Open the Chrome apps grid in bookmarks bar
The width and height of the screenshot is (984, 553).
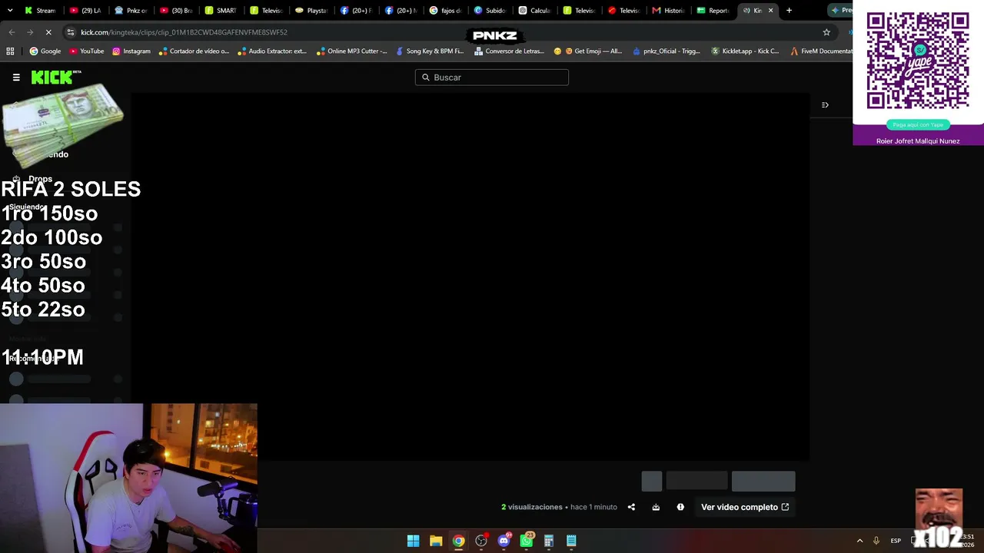[x=10, y=51]
